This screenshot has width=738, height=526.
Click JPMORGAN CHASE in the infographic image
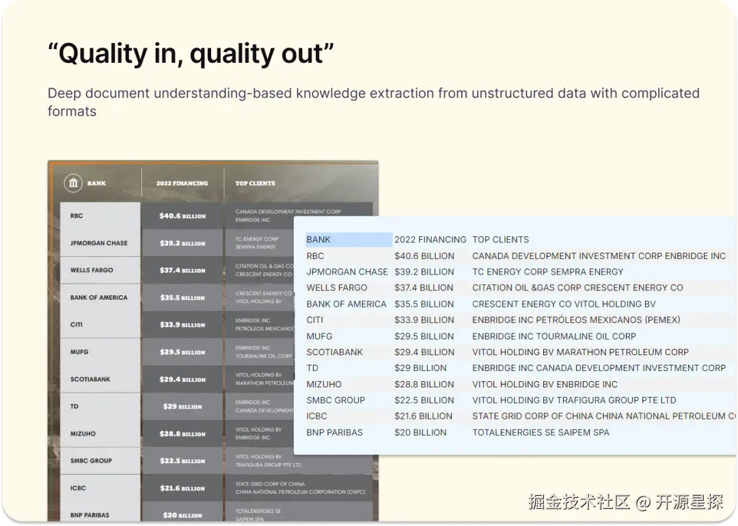(99, 243)
